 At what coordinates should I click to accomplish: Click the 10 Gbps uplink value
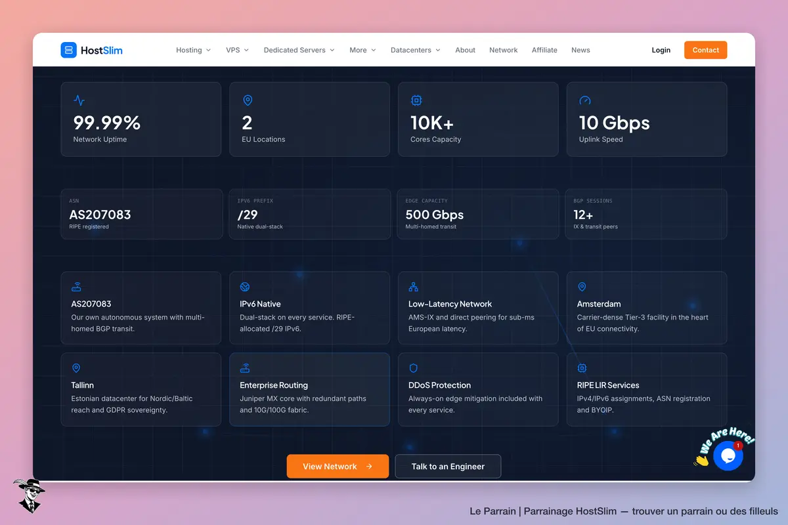(x=615, y=123)
